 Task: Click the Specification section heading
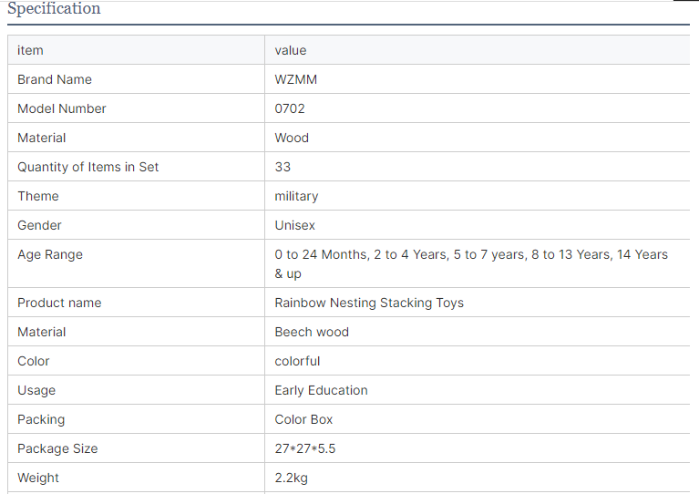(54, 8)
